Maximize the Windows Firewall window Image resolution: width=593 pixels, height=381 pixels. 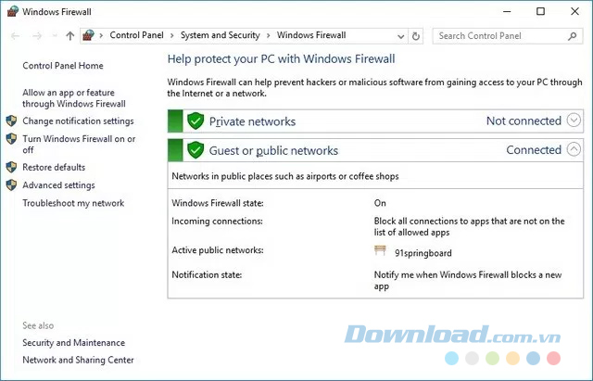click(541, 11)
